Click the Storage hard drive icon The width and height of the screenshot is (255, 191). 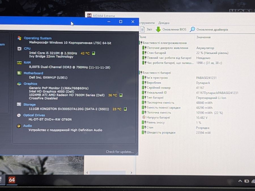pyautogui.click(x=19, y=104)
